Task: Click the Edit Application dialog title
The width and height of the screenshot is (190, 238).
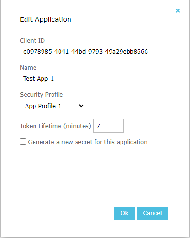Action: (45, 19)
